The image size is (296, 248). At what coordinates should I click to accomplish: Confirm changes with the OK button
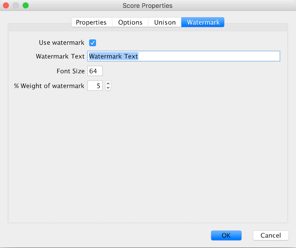226,235
